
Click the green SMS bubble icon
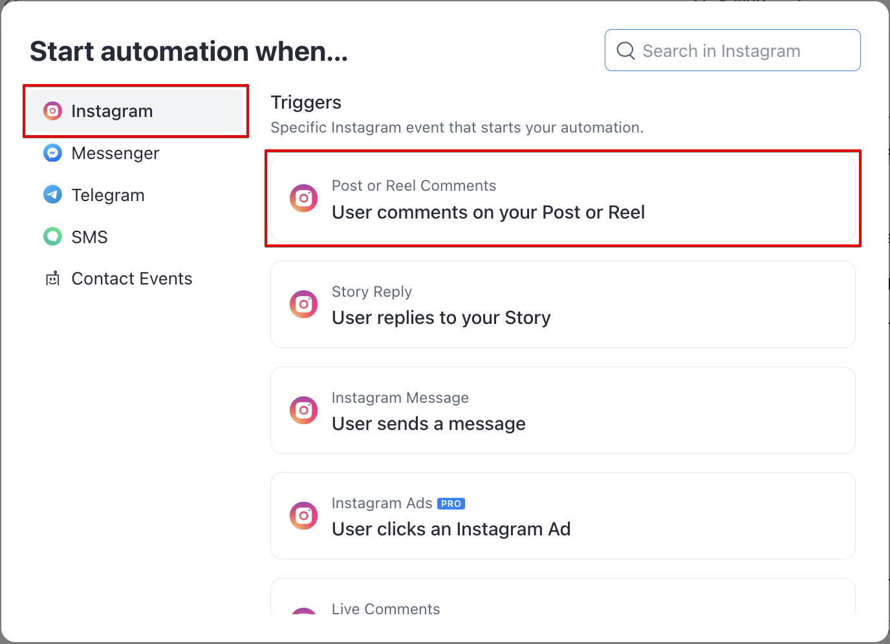[x=52, y=237]
